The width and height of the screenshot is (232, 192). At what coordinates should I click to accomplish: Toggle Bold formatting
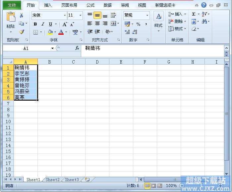point(35,24)
